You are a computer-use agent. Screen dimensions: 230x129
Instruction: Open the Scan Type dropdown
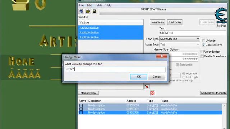[180, 39]
